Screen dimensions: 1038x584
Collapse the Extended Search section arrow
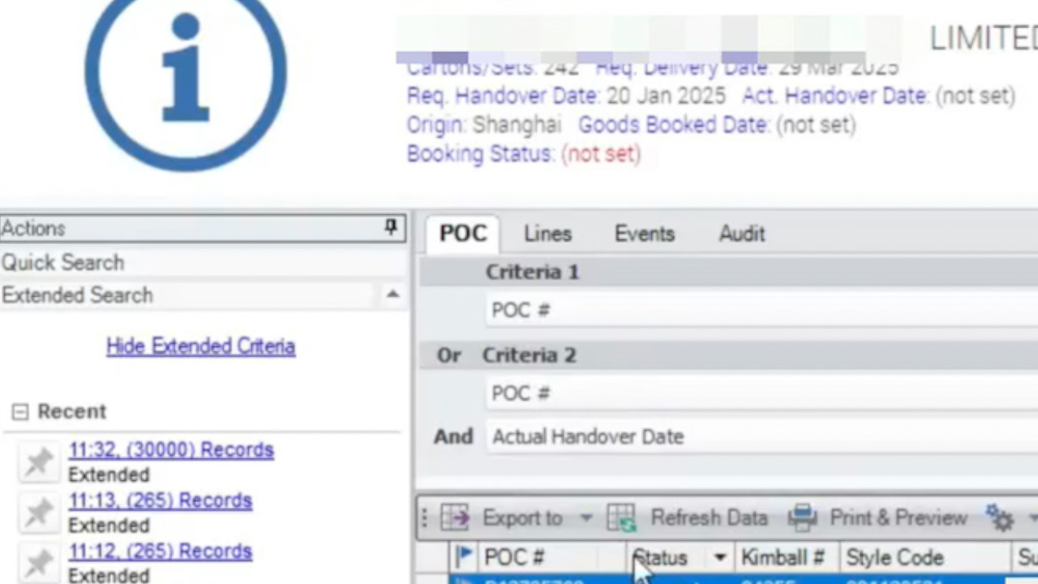392,295
